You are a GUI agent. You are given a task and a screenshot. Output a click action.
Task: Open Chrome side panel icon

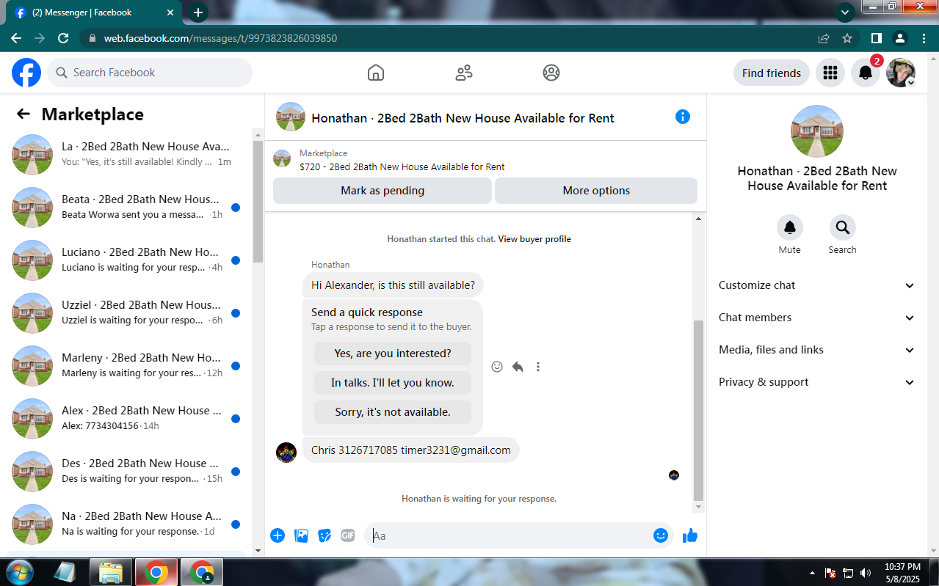[877, 38]
